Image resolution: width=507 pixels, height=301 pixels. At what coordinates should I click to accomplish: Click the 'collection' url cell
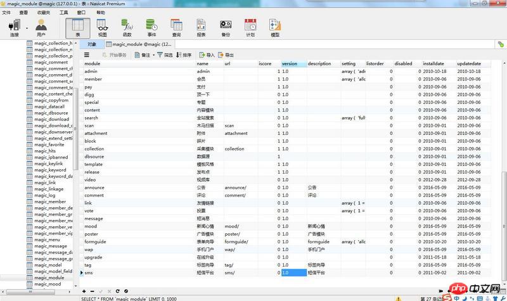[x=241, y=149]
